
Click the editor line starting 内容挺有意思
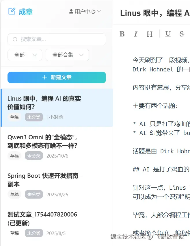161,87
